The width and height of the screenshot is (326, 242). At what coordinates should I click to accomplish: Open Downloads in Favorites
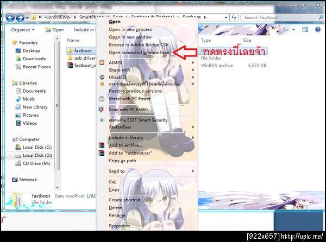pyautogui.click(x=31, y=59)
